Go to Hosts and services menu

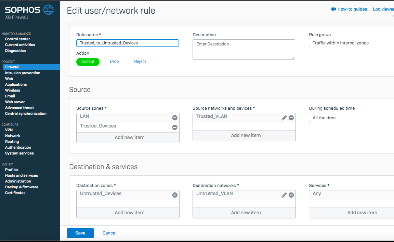[22, 175]
